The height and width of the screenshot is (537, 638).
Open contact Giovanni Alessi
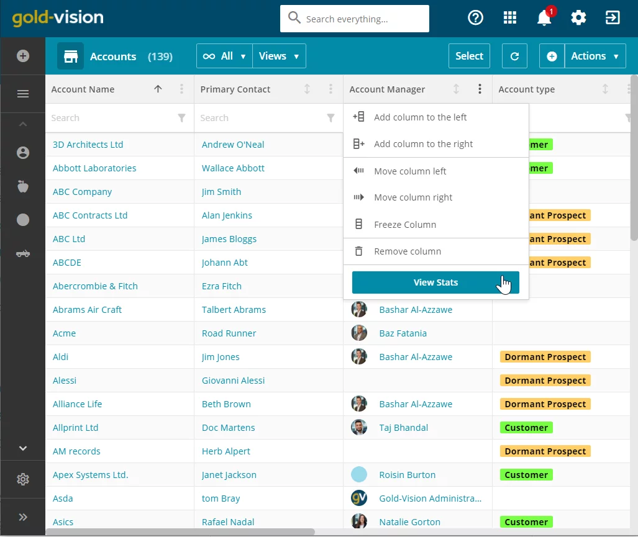coord(233,381)
